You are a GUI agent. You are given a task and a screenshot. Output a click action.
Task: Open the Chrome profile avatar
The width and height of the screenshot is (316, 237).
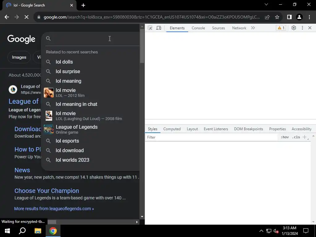(299, 17)
